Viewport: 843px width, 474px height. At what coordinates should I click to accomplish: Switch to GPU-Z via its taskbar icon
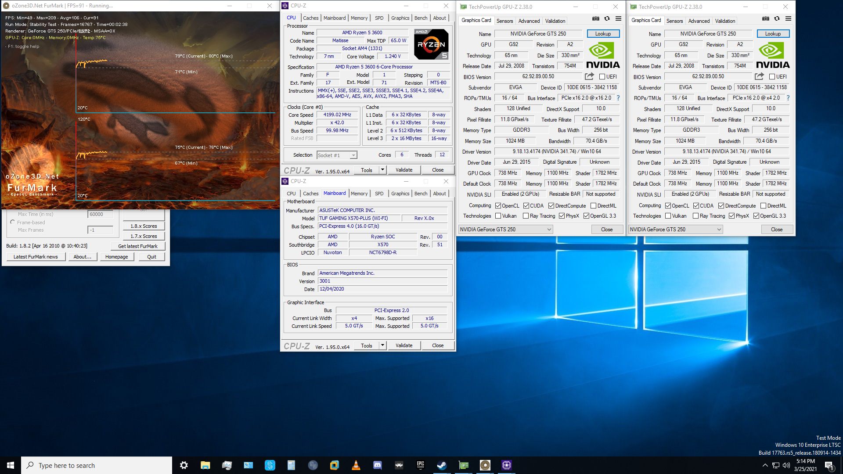(464, 465)
